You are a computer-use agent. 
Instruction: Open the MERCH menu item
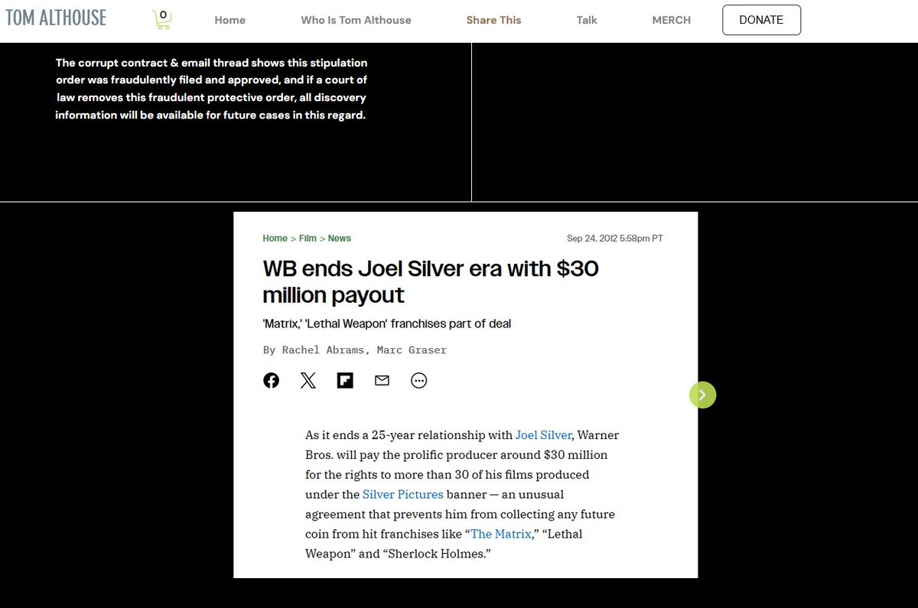[x=671, y=20]
